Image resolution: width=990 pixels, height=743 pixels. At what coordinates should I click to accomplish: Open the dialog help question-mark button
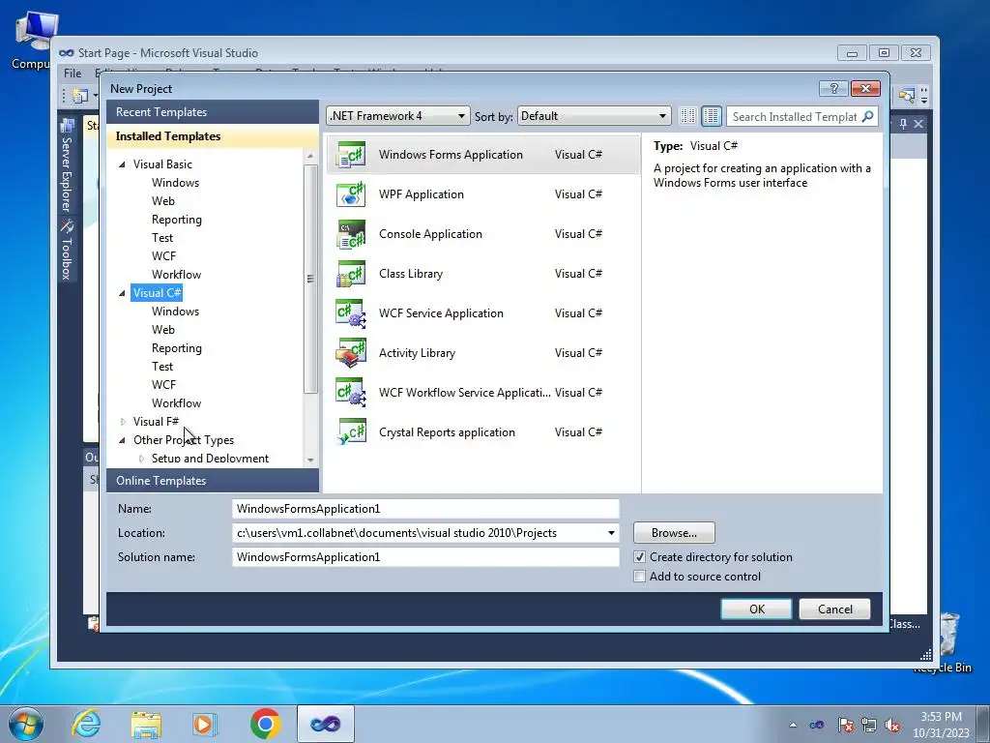click(x=833, y=88)
